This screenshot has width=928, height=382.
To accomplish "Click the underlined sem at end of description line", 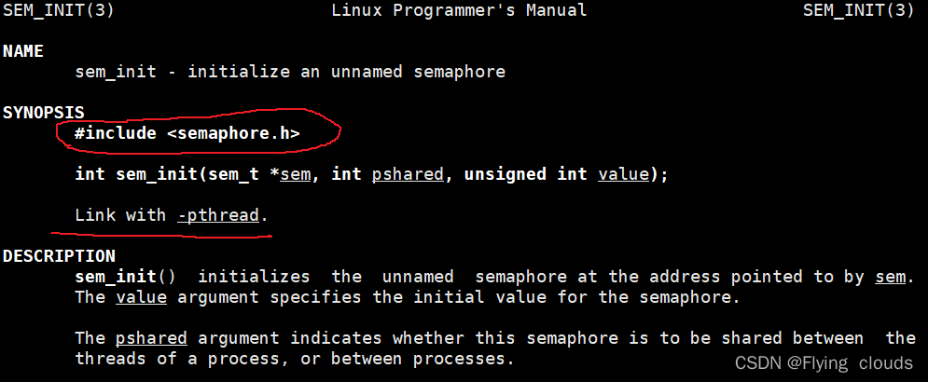I will click(x=890, y=277).
